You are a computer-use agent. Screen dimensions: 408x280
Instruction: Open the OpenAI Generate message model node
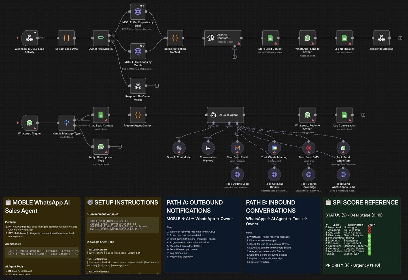[x=223, y=38]
